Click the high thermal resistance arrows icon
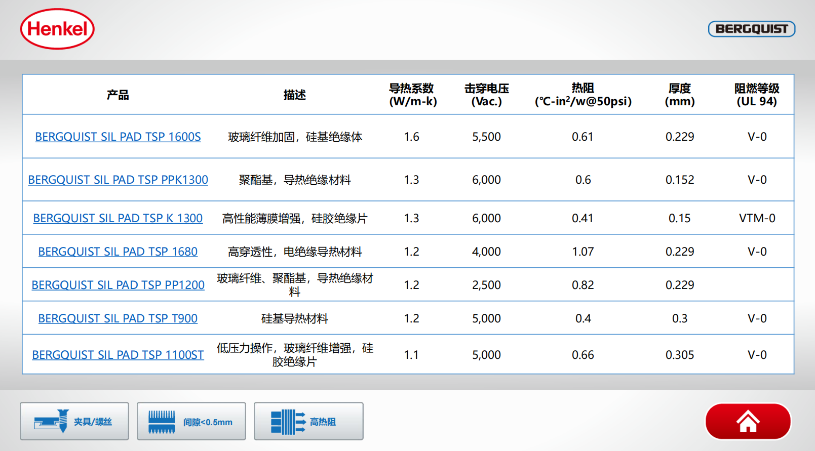 point(288,422)
